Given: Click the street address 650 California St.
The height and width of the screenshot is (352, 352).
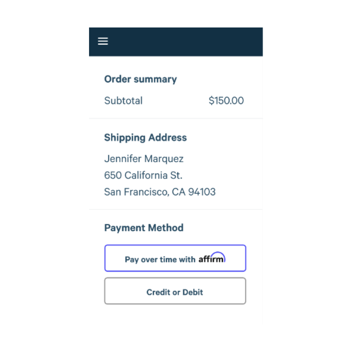Looking at the screenshot, I should [143, 175].
